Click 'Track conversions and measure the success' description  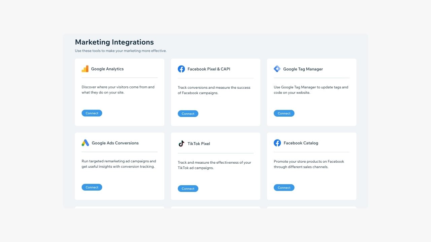point(214,90)
